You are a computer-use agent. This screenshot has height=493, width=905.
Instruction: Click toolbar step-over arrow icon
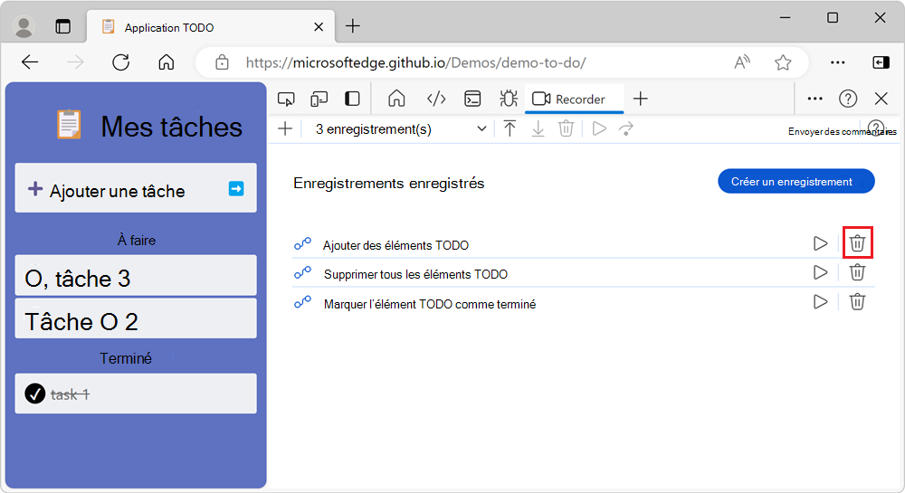click(x=626, y=128)
